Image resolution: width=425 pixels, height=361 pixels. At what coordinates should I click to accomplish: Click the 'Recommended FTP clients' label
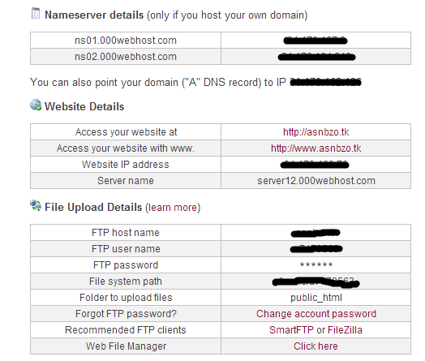126,330
